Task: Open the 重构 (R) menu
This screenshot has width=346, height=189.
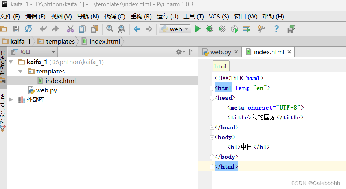Action: click(141, 17)
